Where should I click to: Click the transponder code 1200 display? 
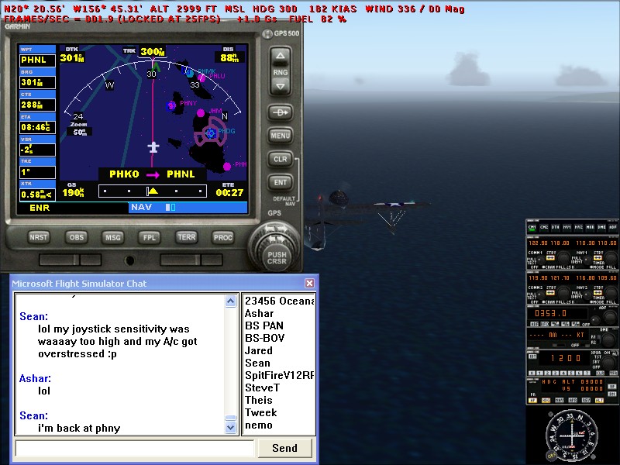566,358
